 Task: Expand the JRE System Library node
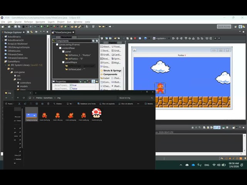[6, 65]
